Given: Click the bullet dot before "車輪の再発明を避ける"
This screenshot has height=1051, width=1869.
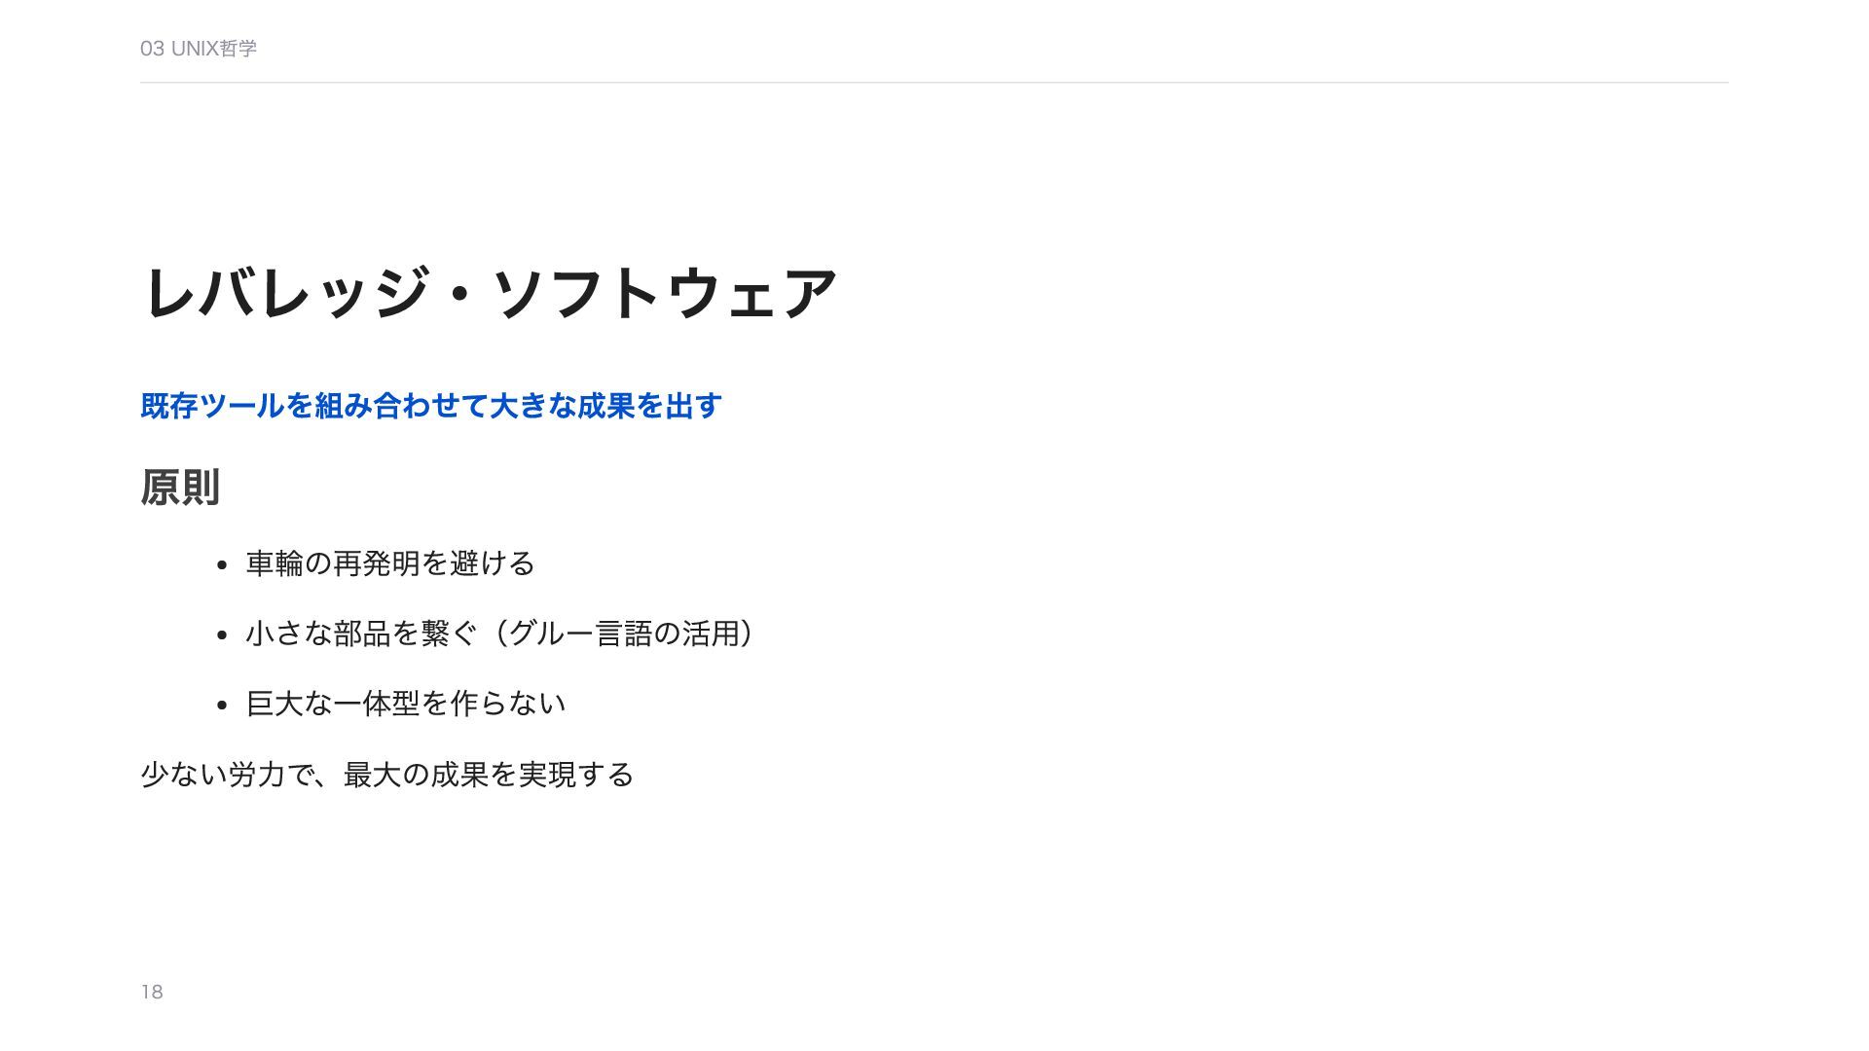Looking at the screenshot, I should click(x=222, y=565).
